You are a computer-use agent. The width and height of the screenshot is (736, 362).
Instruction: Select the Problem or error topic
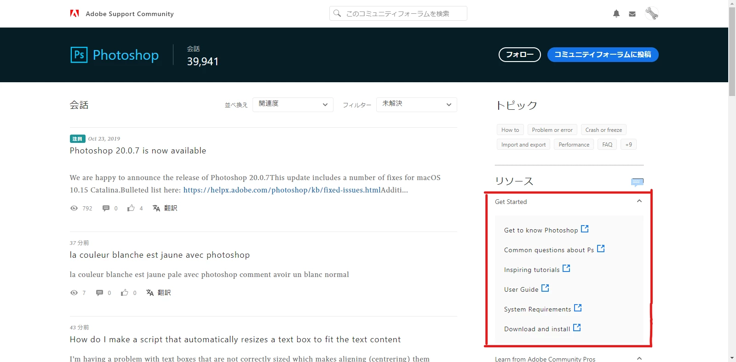click(x=552, y=130)
